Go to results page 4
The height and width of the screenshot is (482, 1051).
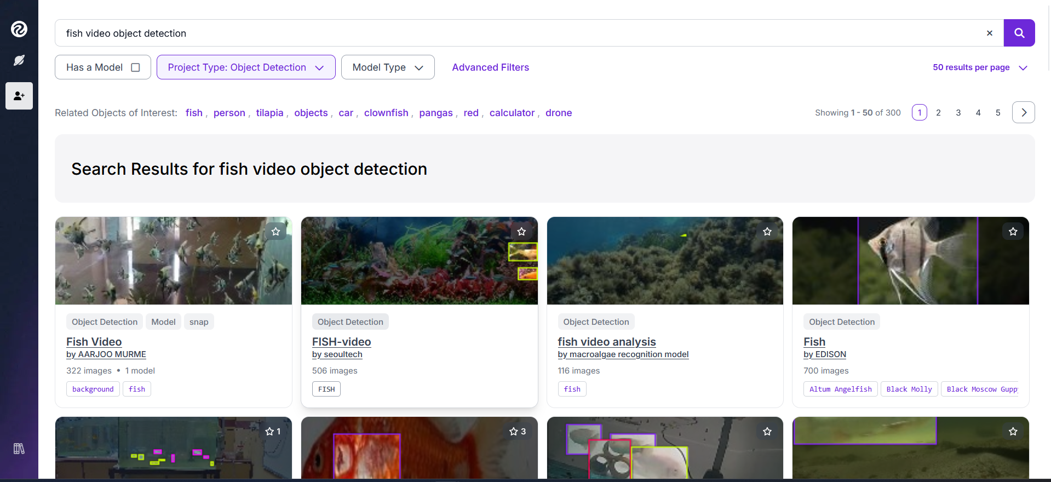click(978, 112)
